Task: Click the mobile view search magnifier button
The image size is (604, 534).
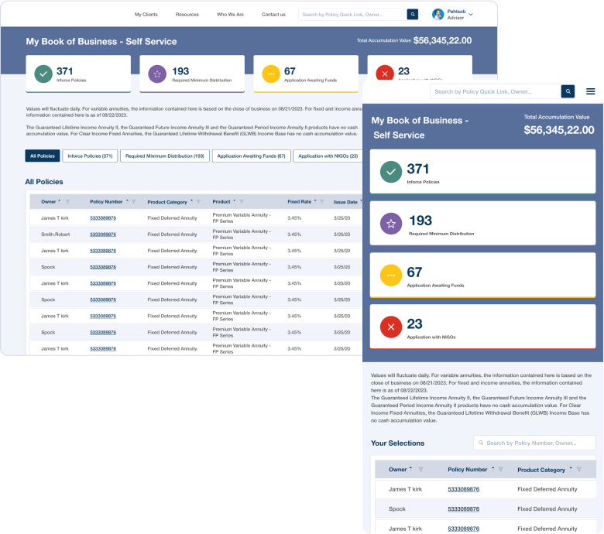Action: [x=568, y=91]
